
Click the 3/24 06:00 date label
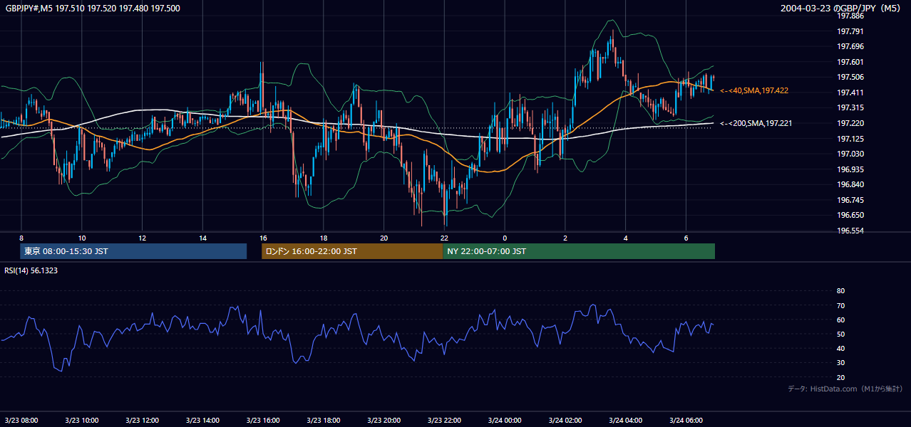[x=686, y=420]
